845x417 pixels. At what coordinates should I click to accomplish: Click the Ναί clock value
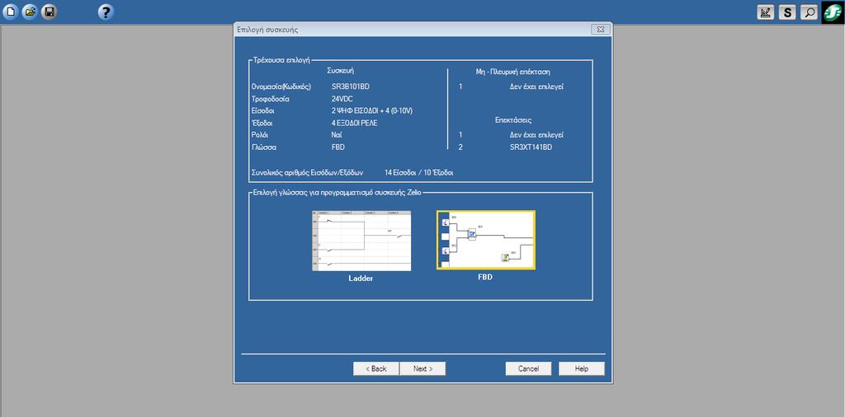coord(337,135)
